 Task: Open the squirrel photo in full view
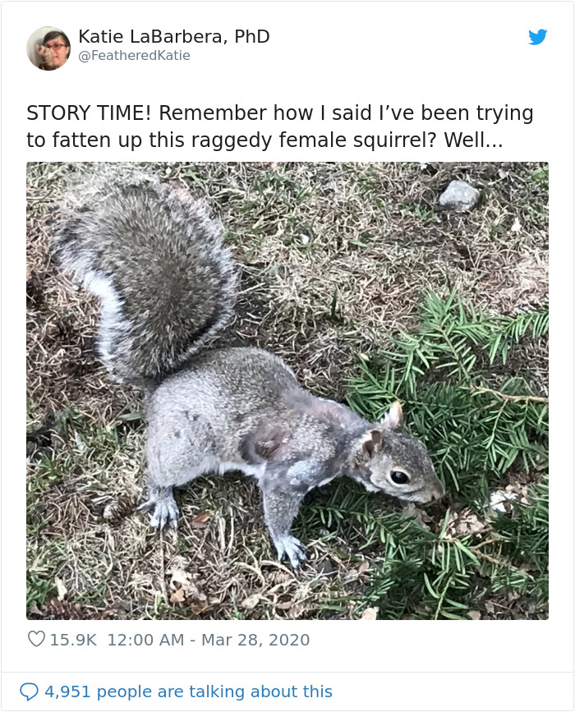pos(287,386)
